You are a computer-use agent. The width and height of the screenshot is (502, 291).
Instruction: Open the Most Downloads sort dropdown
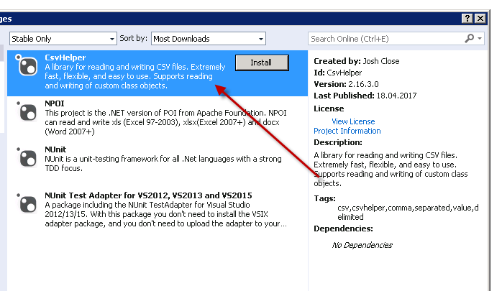click(209, 39)
